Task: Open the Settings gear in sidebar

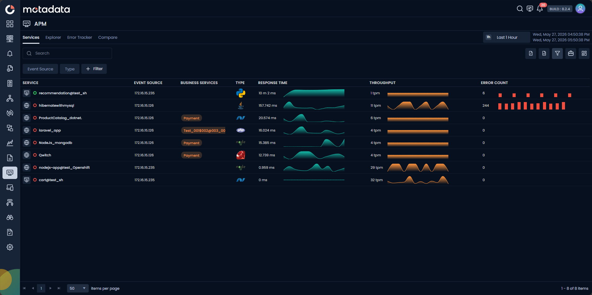Action: coord(10,247)
